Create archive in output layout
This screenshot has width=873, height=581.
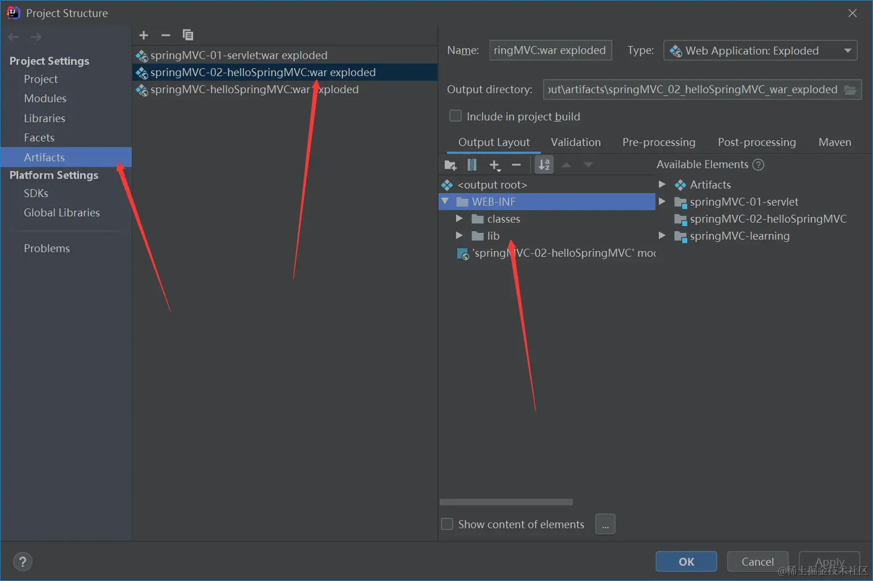[472, 165]
